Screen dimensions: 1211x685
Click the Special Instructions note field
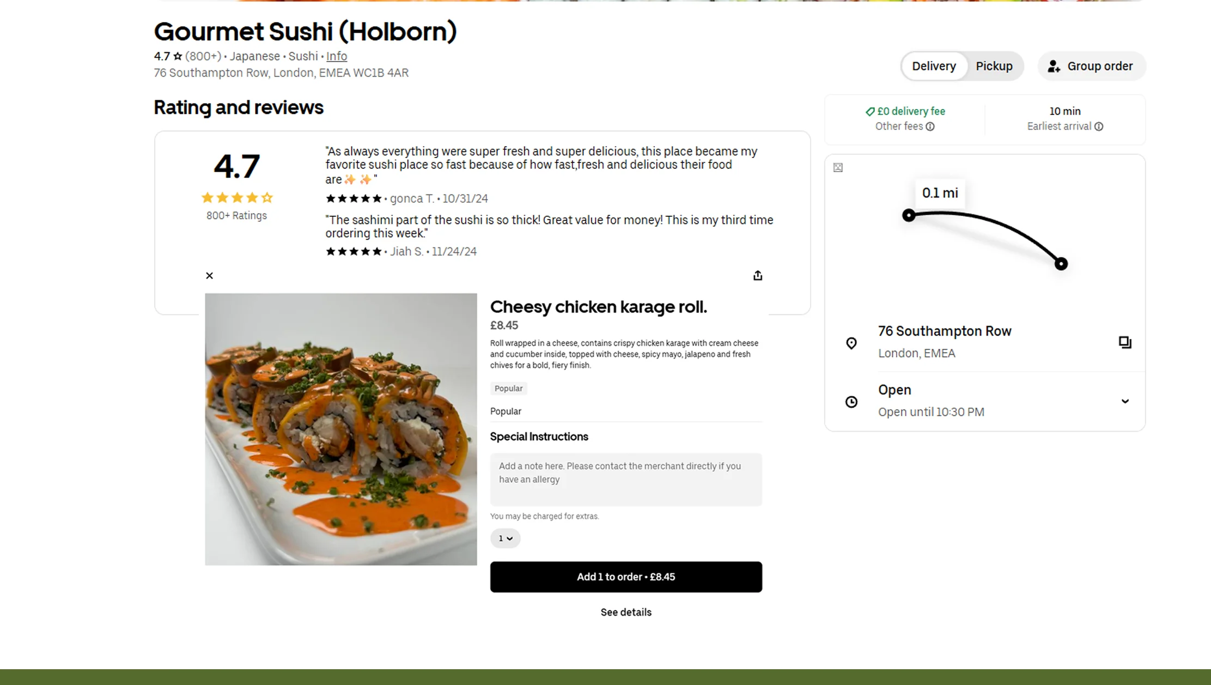(625, 479)
